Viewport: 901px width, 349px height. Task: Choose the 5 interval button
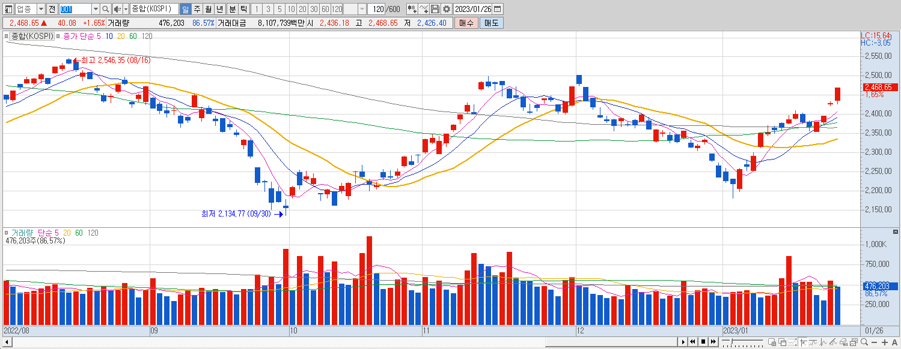coord(279,9)
